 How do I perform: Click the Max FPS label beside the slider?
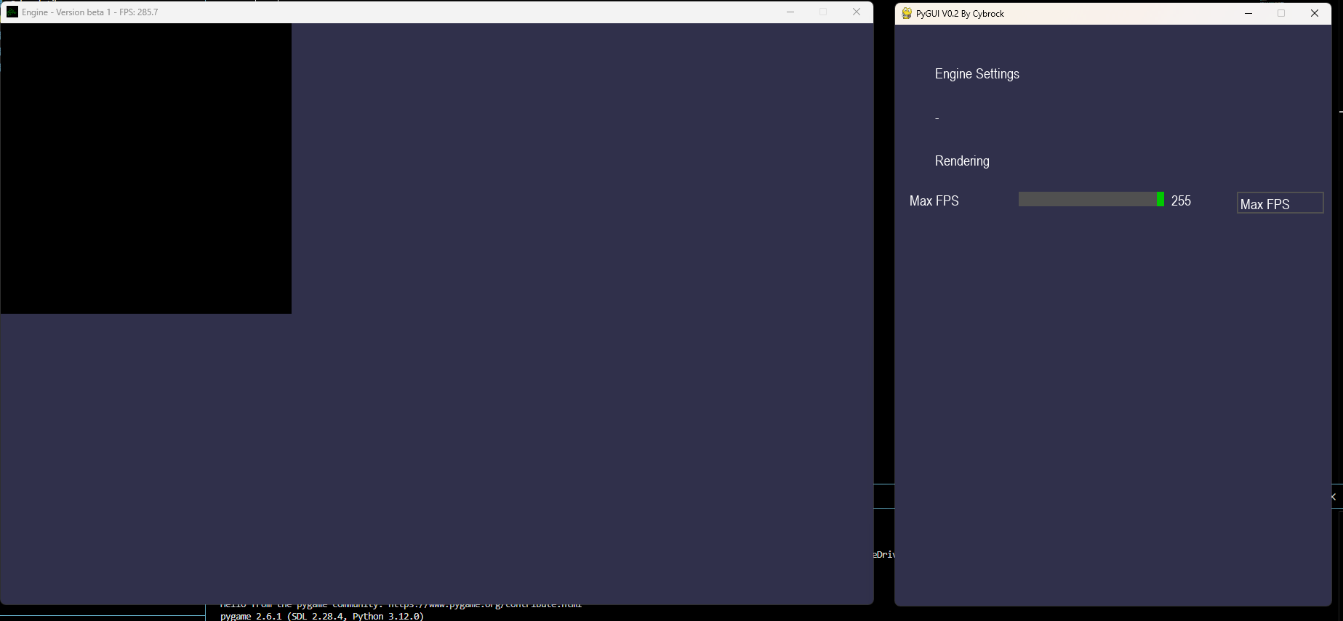click(934, 200)
